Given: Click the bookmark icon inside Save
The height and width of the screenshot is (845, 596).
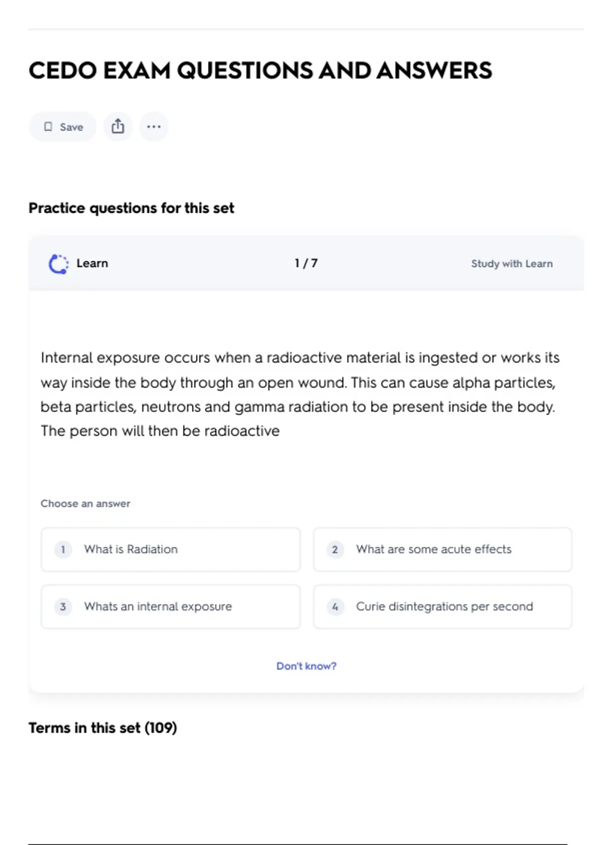Looking at the screenshot, I should pyautogui.click(x=48, y=127).
